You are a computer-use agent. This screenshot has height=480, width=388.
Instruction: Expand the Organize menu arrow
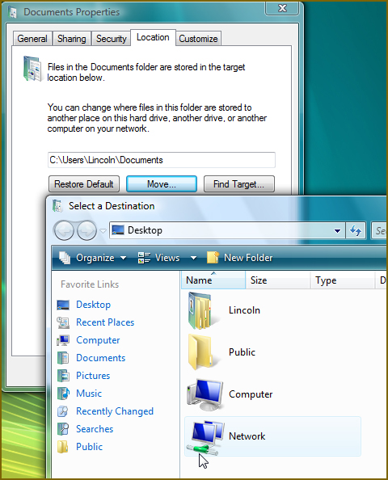pos(124,258)
